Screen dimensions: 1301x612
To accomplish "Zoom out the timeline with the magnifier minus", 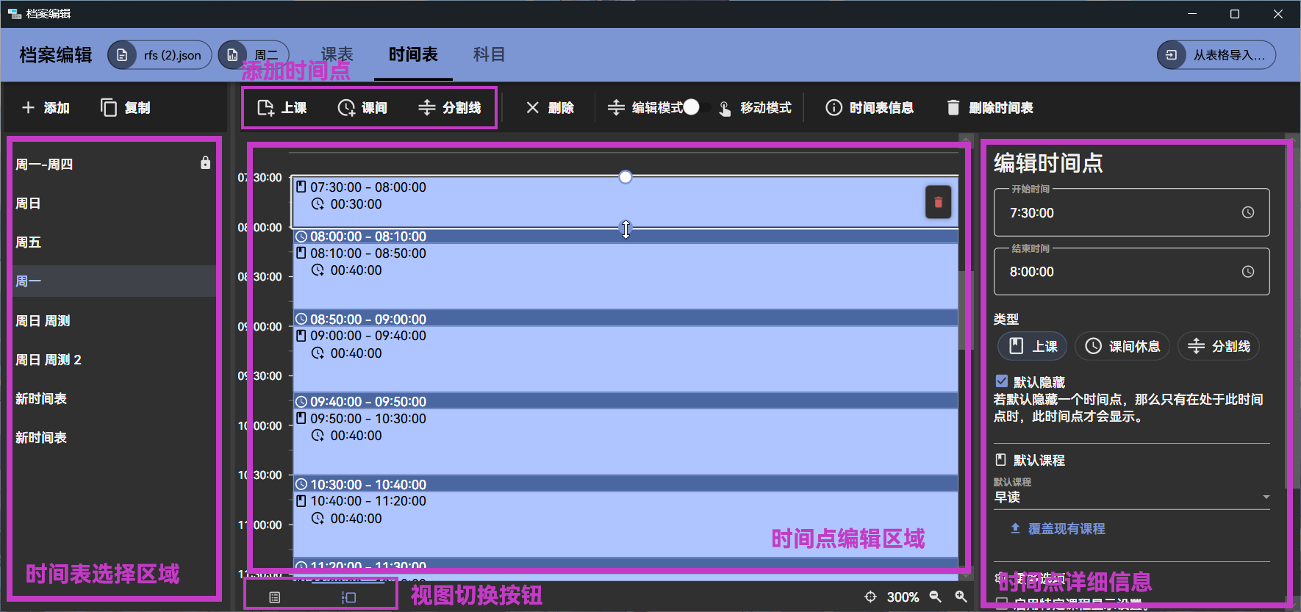I will (935, 597).
